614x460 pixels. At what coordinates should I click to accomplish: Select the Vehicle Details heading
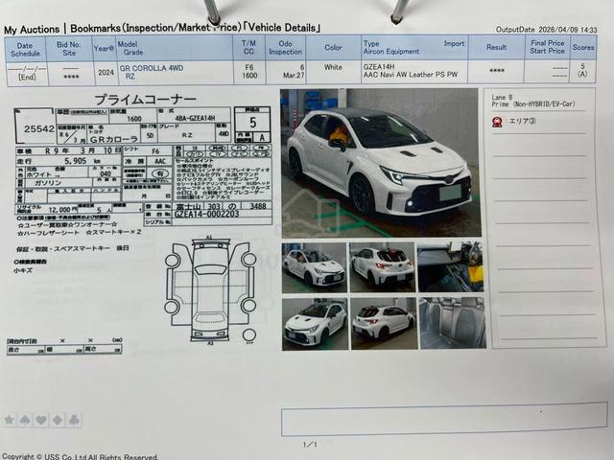(282, 28)
